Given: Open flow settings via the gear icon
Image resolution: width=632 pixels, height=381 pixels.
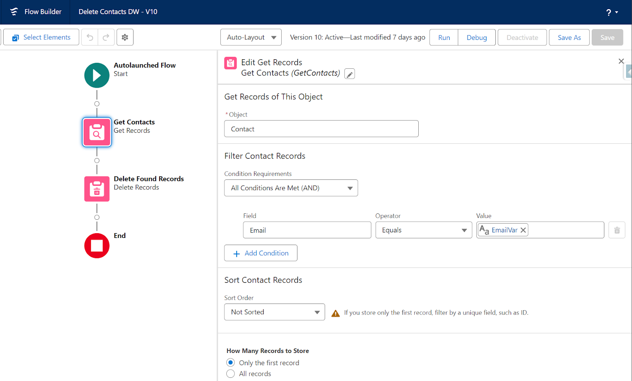Looking at the screenshot, I should [x=125, y=37].
